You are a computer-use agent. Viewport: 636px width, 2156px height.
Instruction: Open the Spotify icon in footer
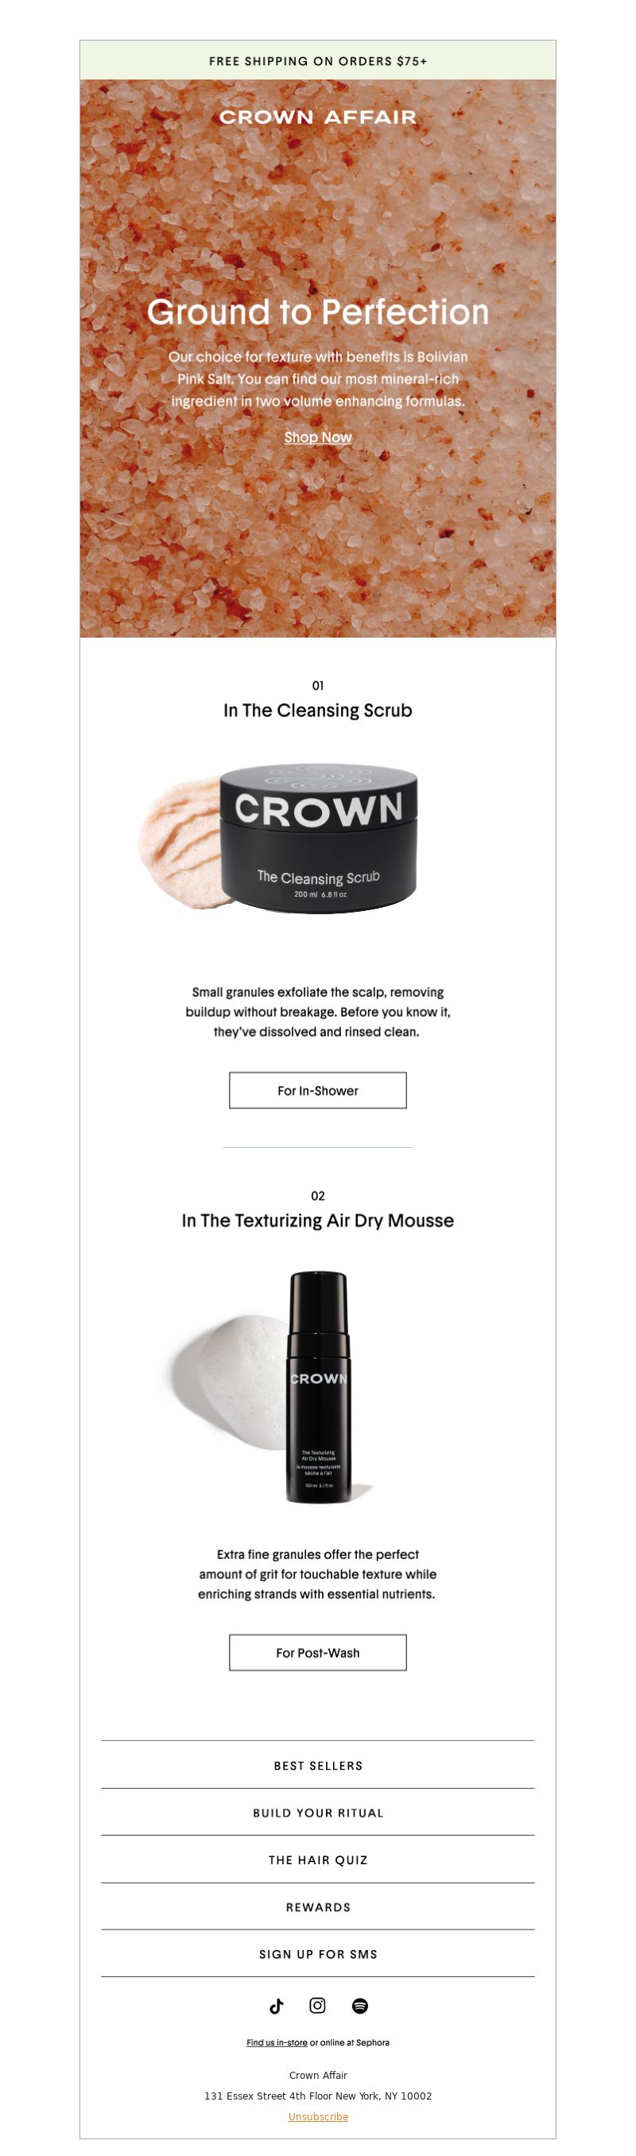coord(360,2005)
